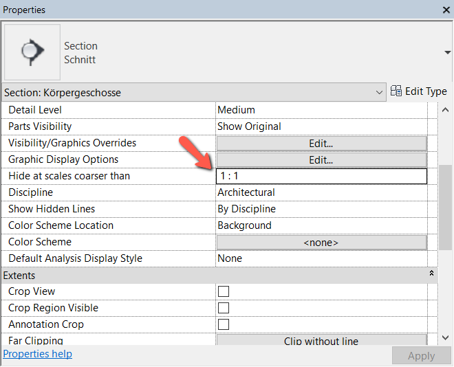
Task: Collapse the Extents section chevron
Action: pos(432,275)
